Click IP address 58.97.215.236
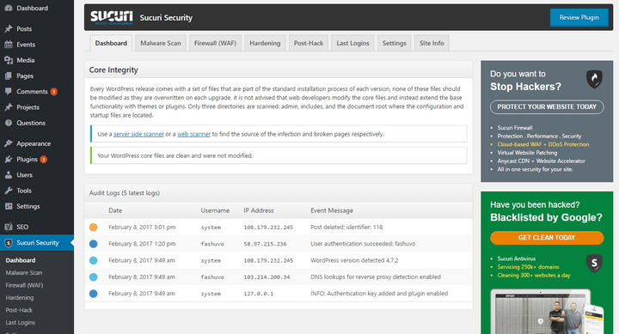 pyautogui.click(x=265, y=244)
